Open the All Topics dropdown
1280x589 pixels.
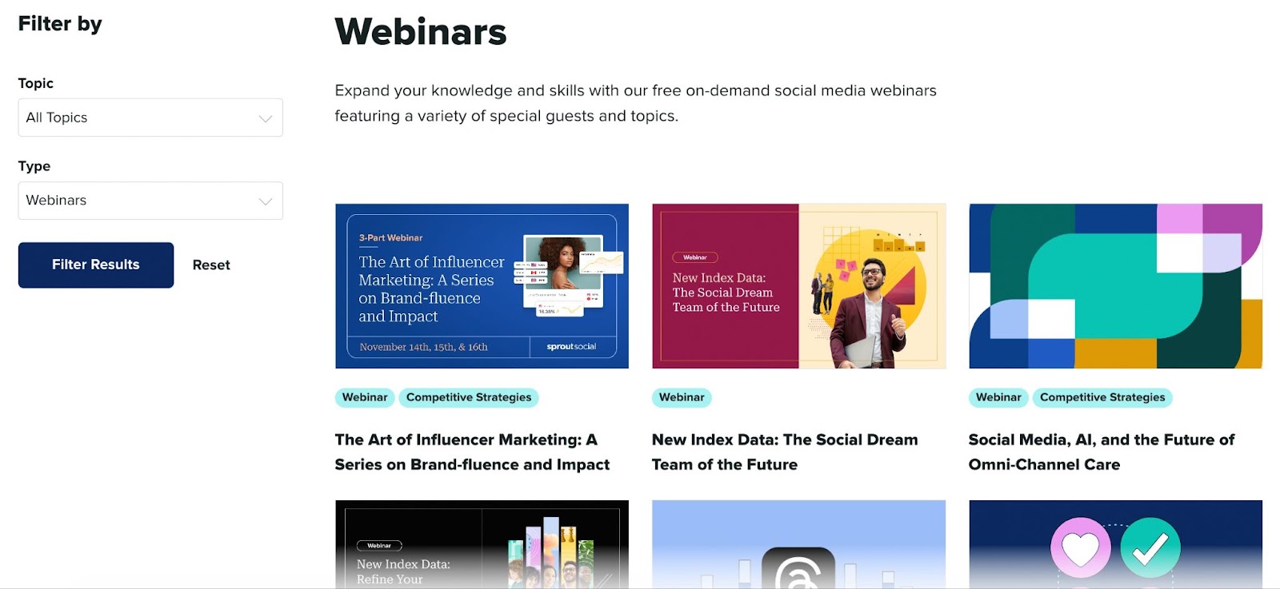point(150,117)
